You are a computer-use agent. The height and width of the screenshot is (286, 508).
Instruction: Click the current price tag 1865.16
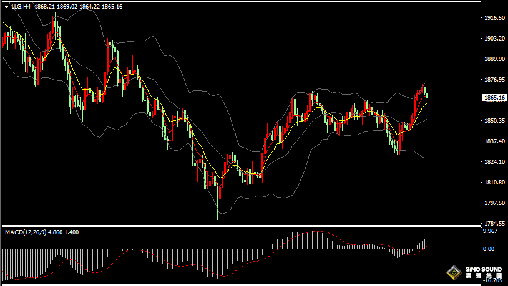(x=494, y=98)
